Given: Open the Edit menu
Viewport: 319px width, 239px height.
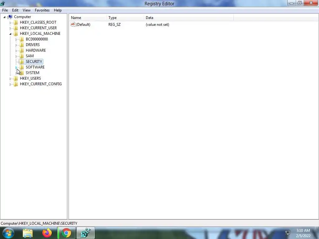Looking at the screenshot, I should [15, 10].
